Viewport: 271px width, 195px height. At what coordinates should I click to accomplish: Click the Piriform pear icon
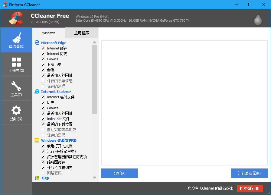tap(257, 19)
